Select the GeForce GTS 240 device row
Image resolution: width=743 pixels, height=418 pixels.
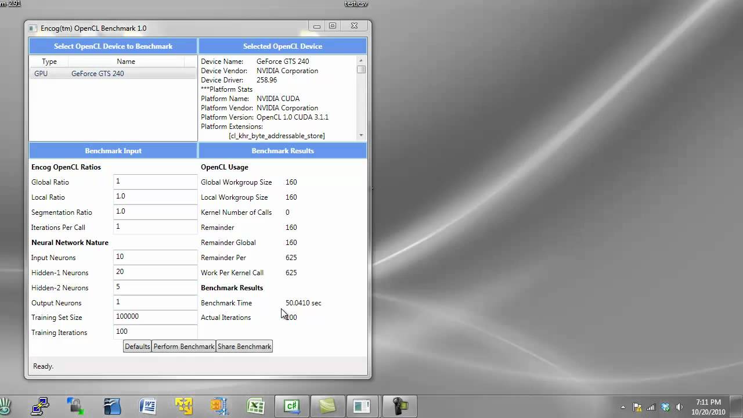[x=113, y=74]
